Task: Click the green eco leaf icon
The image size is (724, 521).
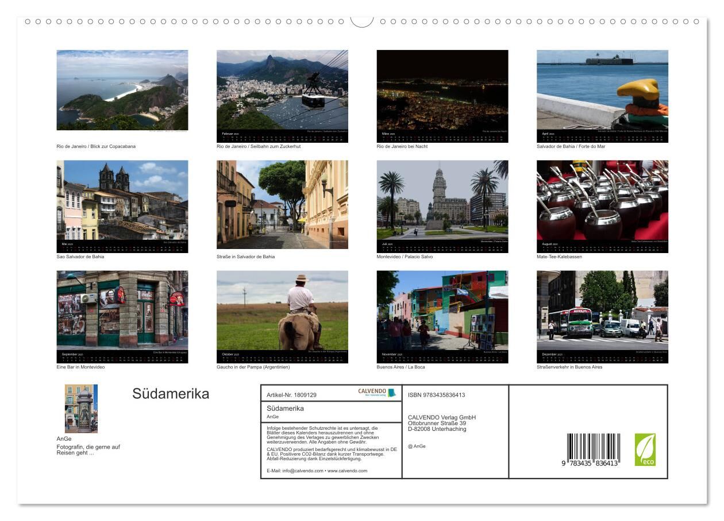Action: (645, 449)
